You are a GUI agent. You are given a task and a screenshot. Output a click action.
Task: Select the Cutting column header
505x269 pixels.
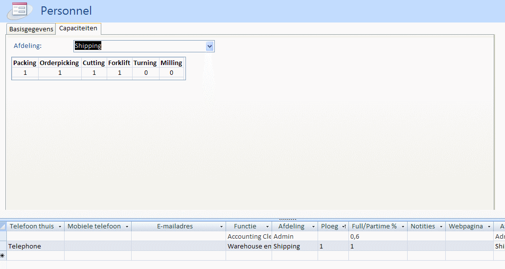click(x=94, y=63)
